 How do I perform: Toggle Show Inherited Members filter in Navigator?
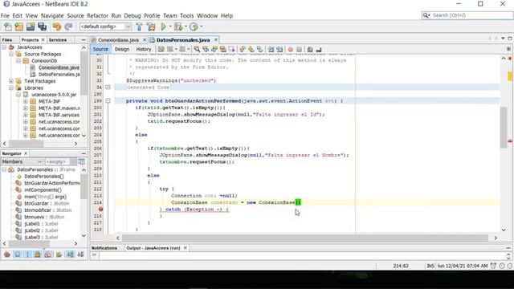coord(7,254)
